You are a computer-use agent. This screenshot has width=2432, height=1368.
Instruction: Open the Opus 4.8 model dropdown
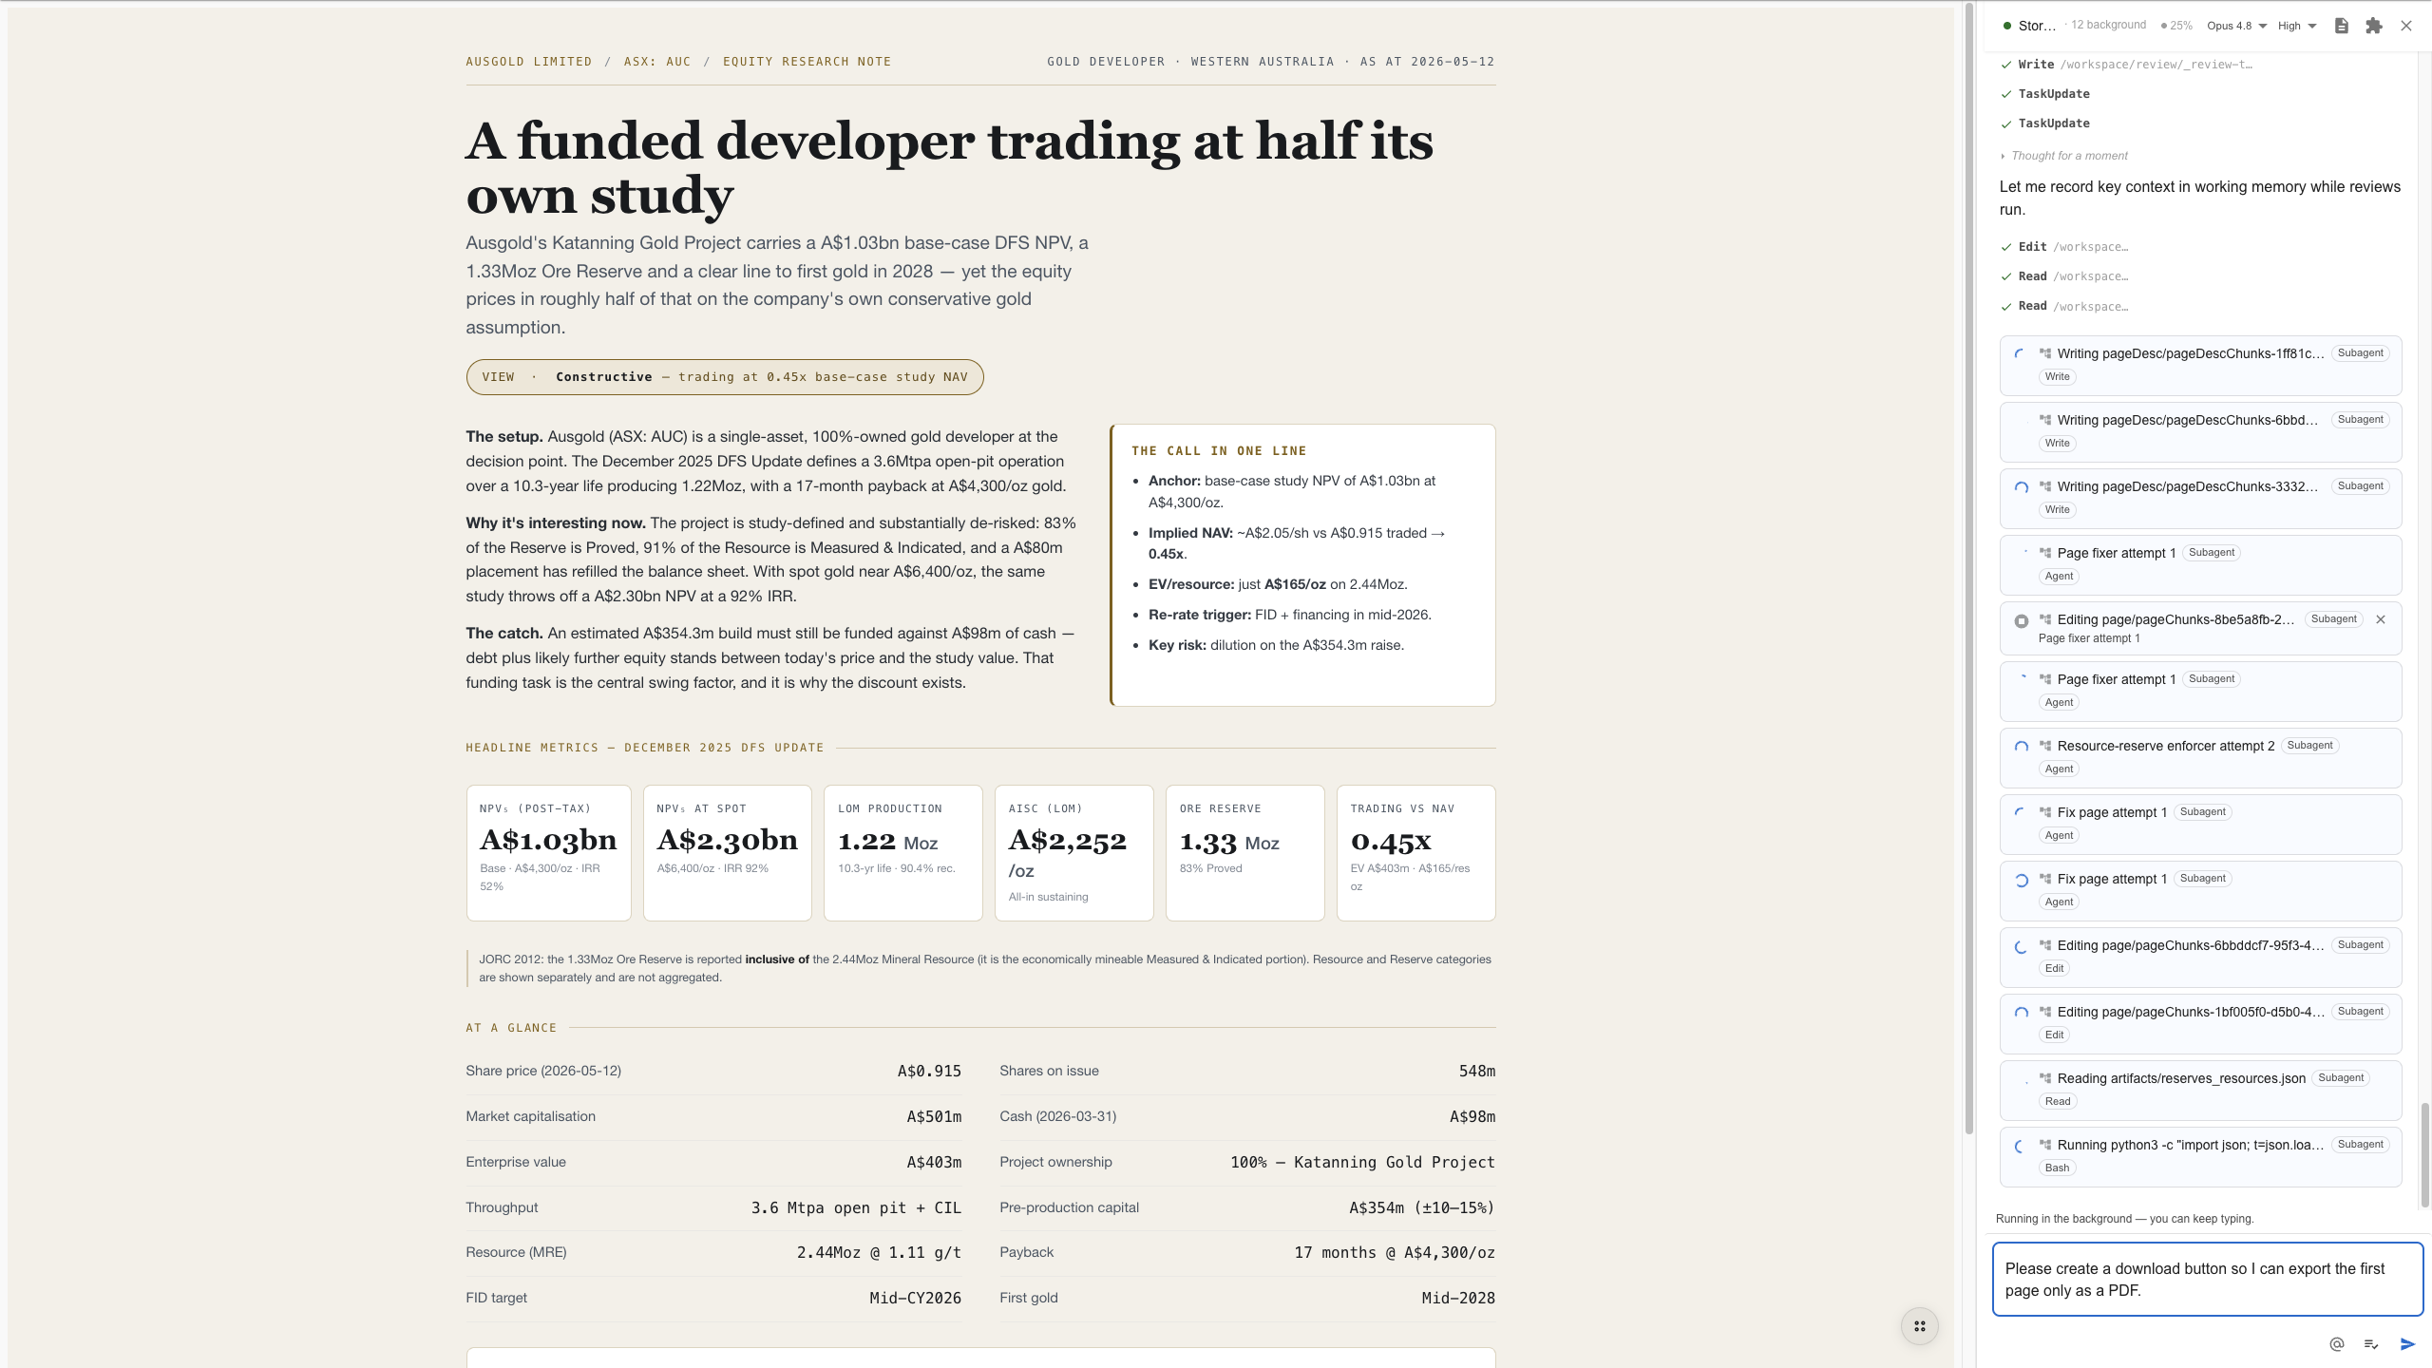point(2237,26)
